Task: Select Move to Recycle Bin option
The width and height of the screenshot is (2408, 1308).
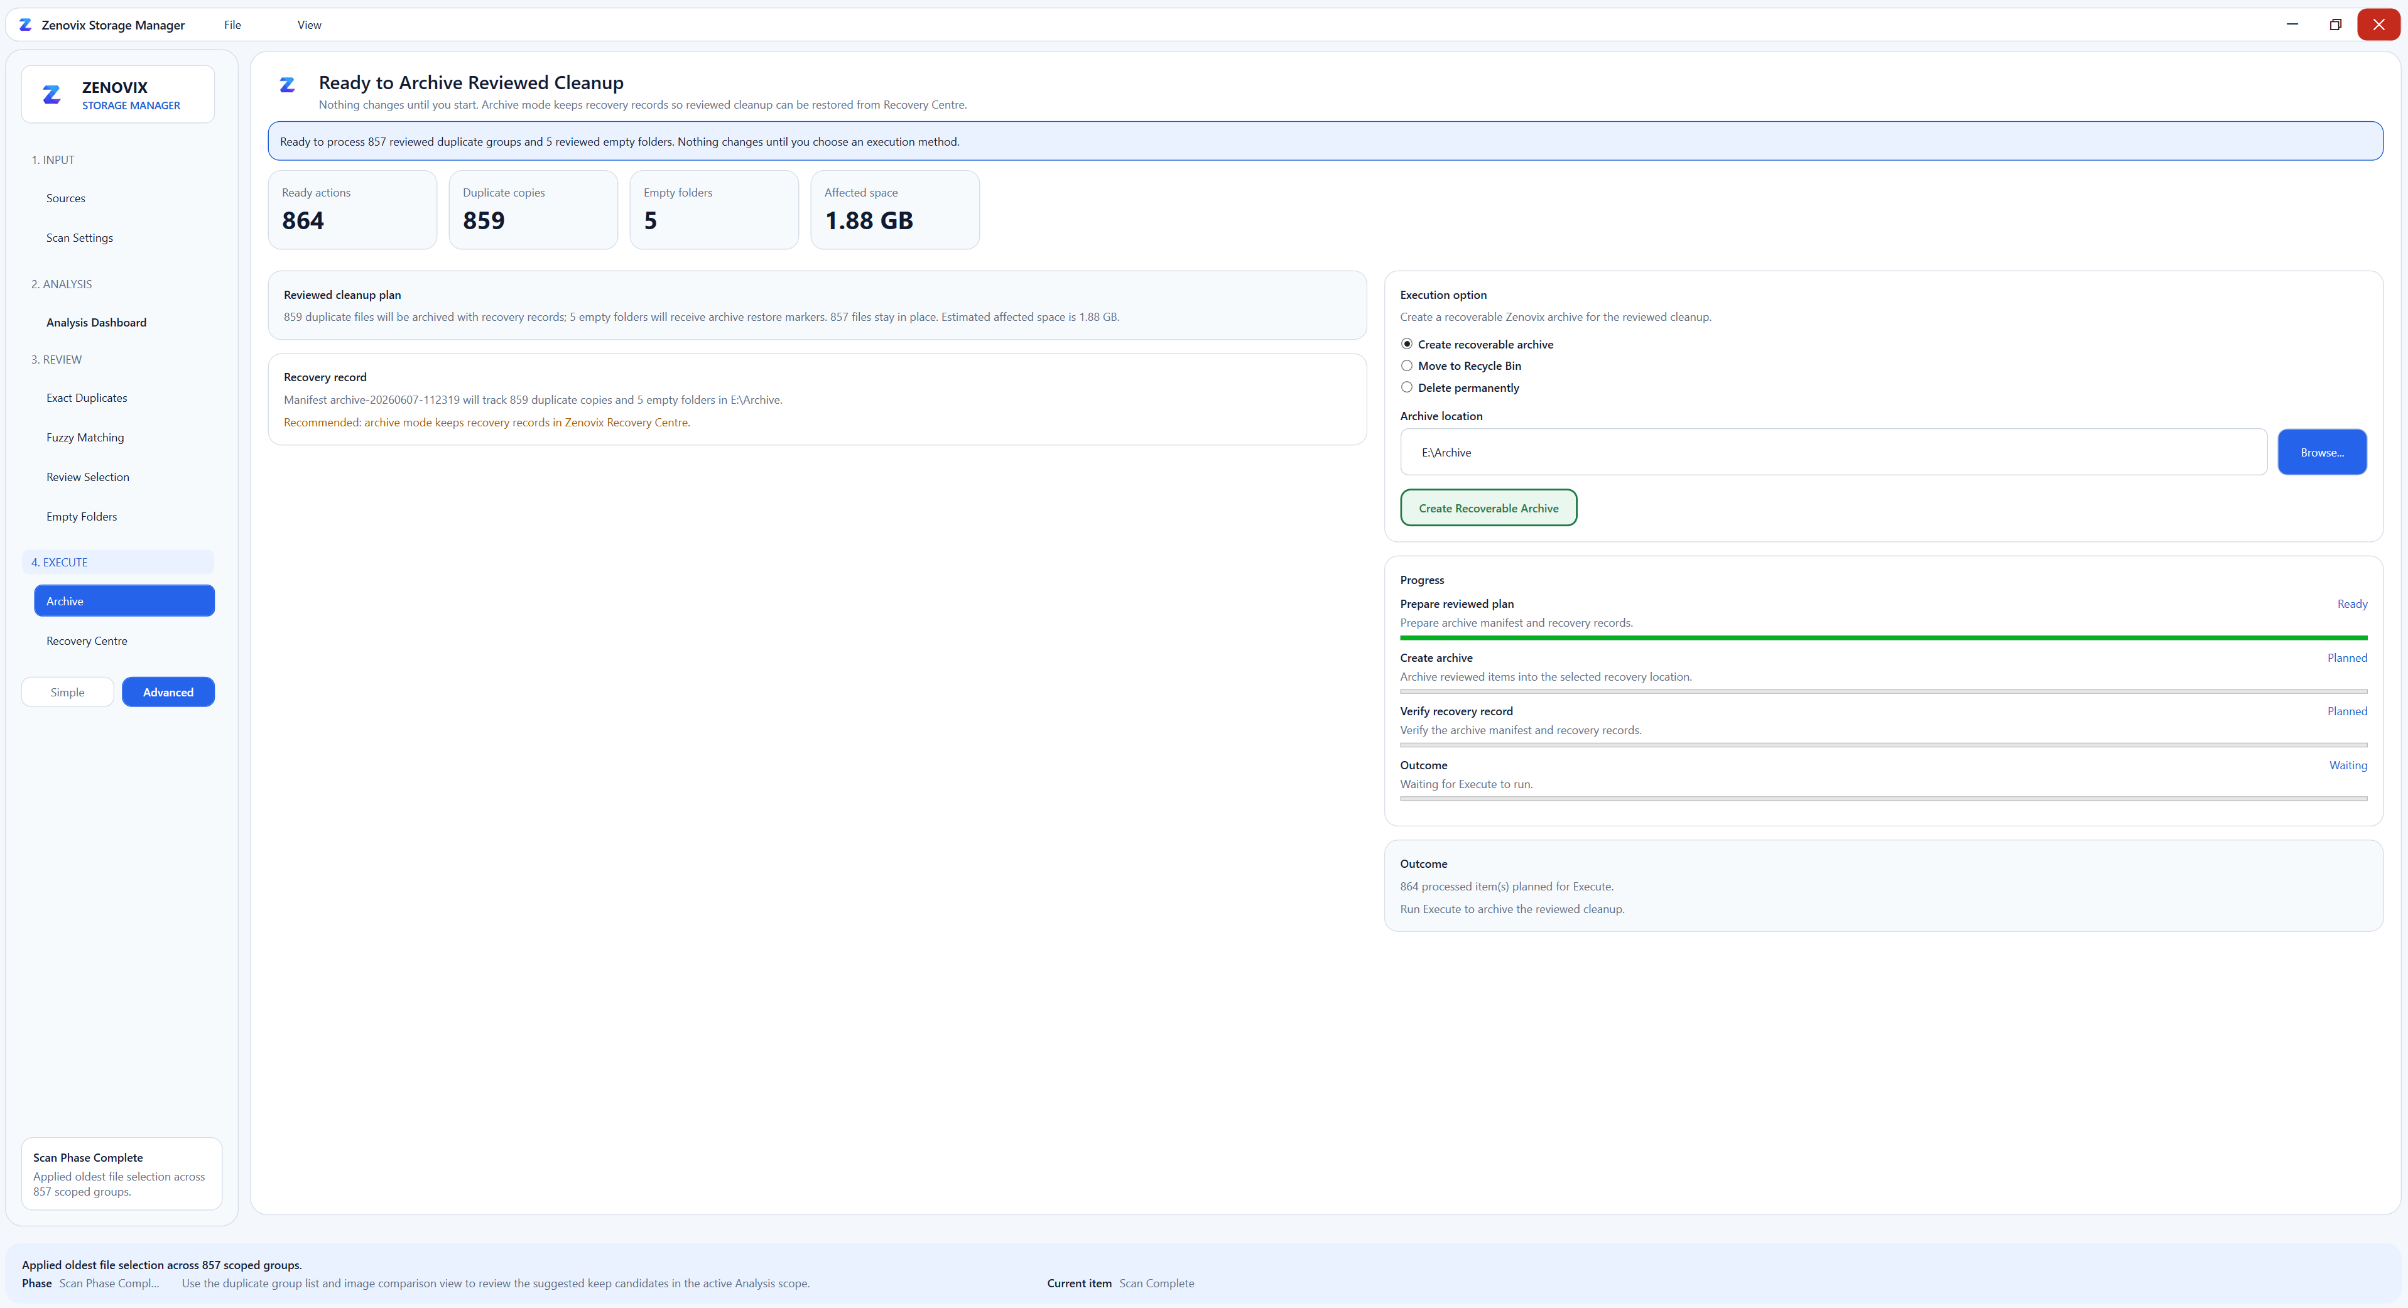Action: (x=1461, y=365)
